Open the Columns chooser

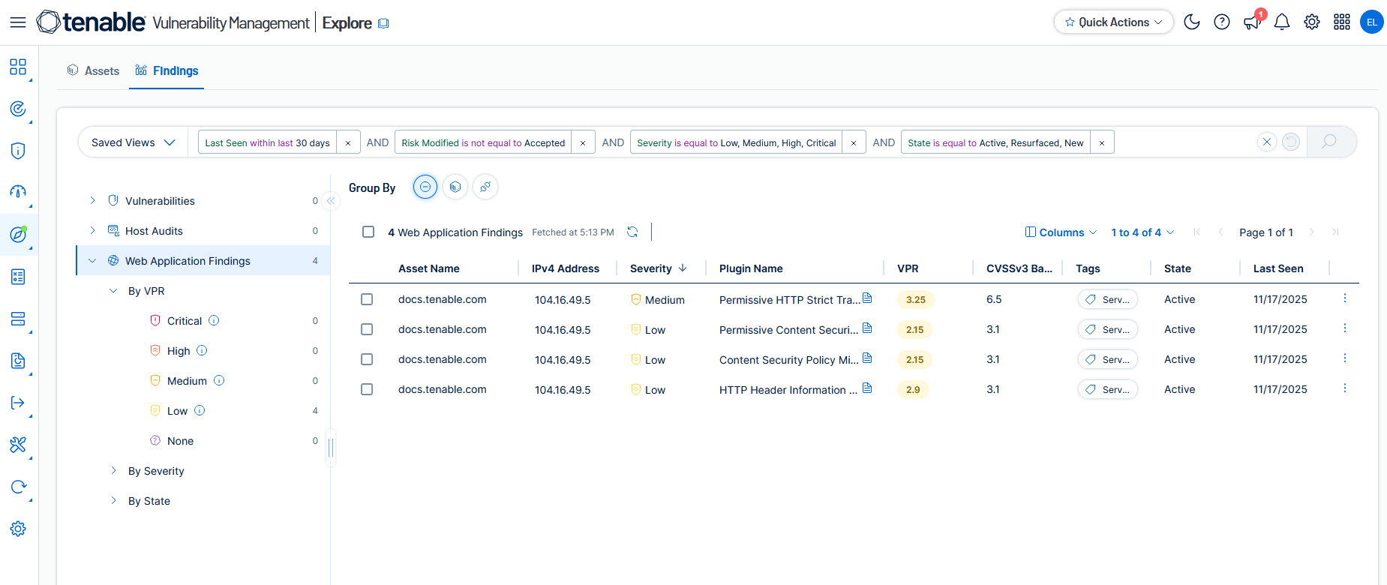pyautogui.click(x=1061, y=232)
